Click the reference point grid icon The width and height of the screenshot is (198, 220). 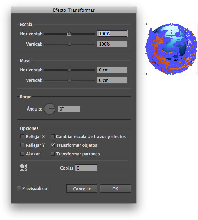(23, 168)
